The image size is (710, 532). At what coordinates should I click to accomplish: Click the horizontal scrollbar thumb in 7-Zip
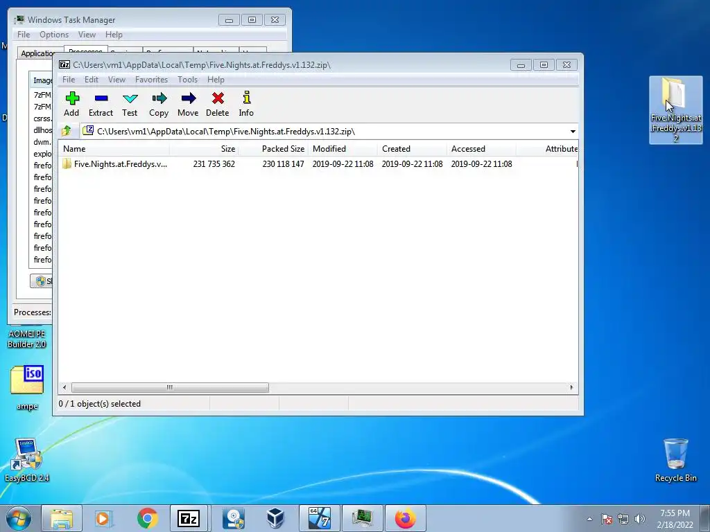coord(170,388)
